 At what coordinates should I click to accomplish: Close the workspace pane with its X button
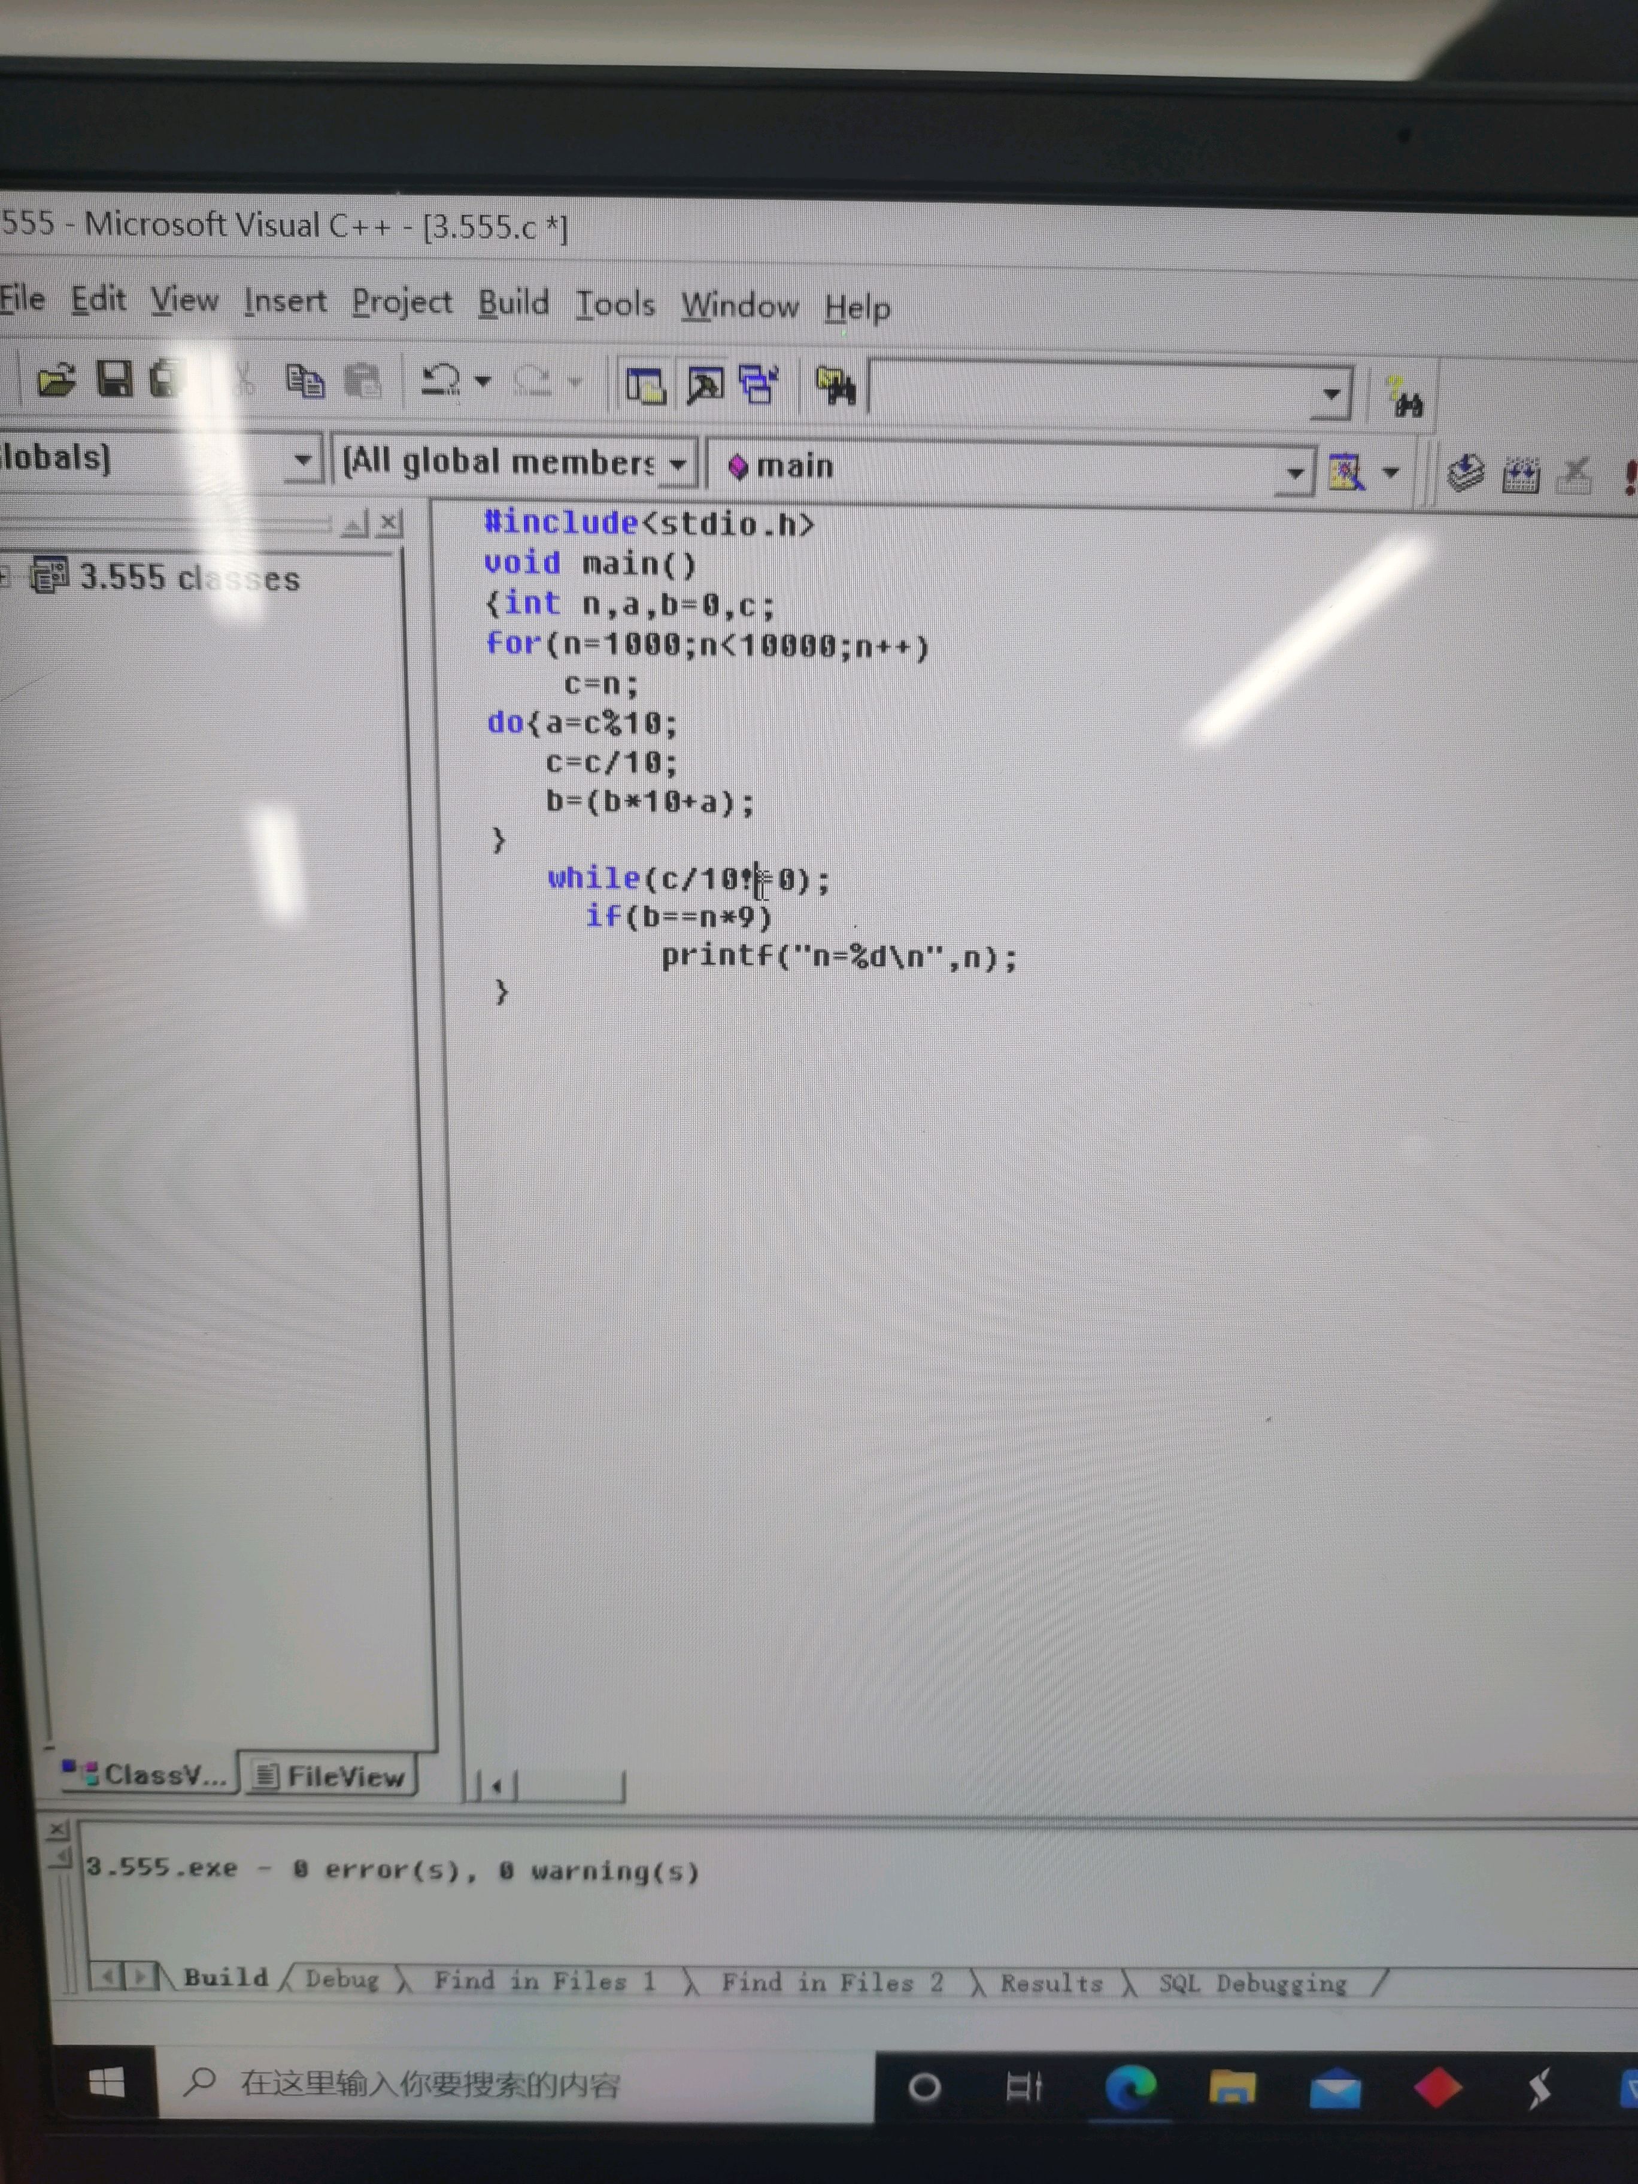click(390, 523)
